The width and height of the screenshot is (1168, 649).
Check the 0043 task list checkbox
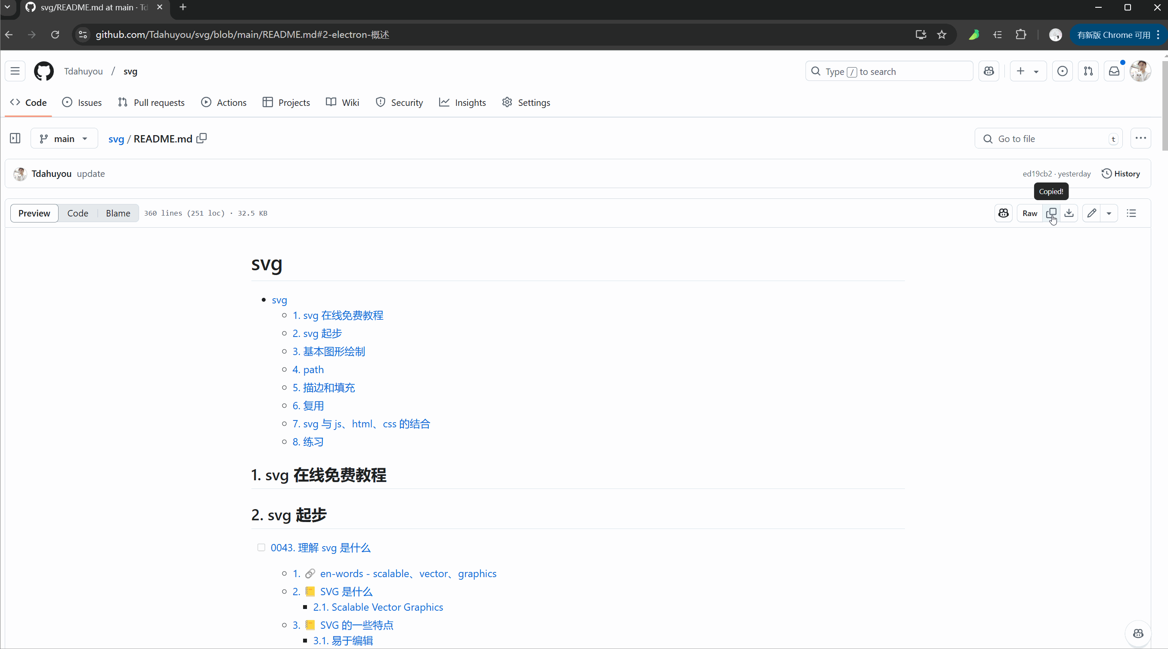click(261, 547)
